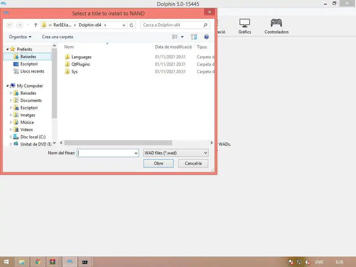Go forward in file dialog navigation
This screenshot has height=267, width=356.
pos(19,25)
